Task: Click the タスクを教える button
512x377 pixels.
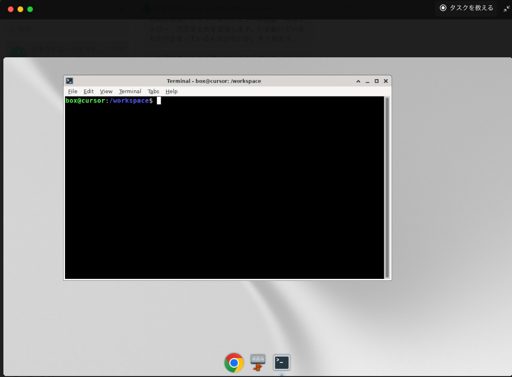Action: tap(466, 8)
